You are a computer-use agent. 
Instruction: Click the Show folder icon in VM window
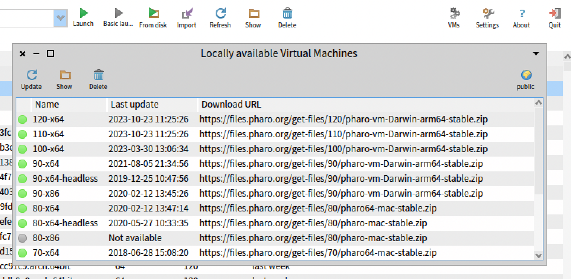click(x=65, y=76)
